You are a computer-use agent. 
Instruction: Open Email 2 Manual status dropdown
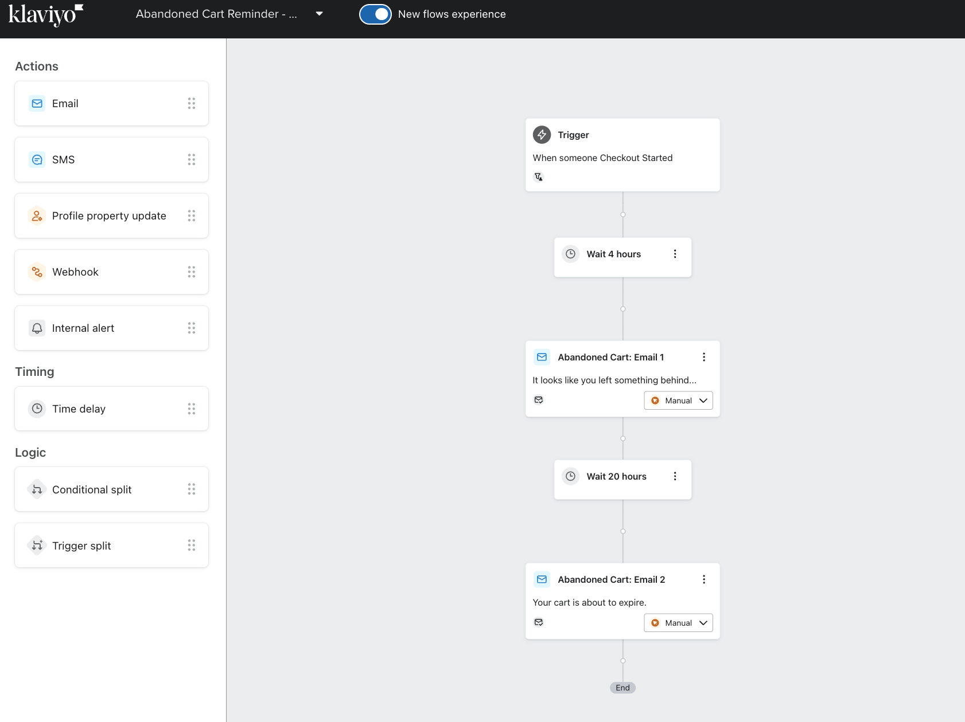[x=678, y=623]
